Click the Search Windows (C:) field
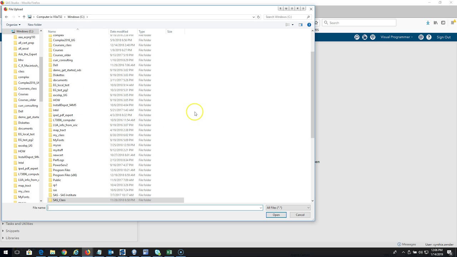This screenshot has width=457, height=257. 287,17
